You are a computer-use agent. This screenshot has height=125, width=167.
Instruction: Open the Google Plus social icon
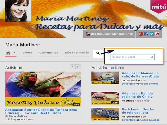141,34
